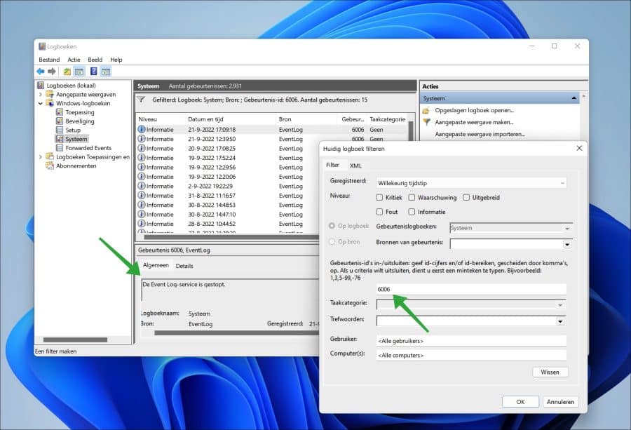This screenshot has width=631, height=430.
Task: Click the Forward arrow toolbar icon
Action: tap(52, 72)
